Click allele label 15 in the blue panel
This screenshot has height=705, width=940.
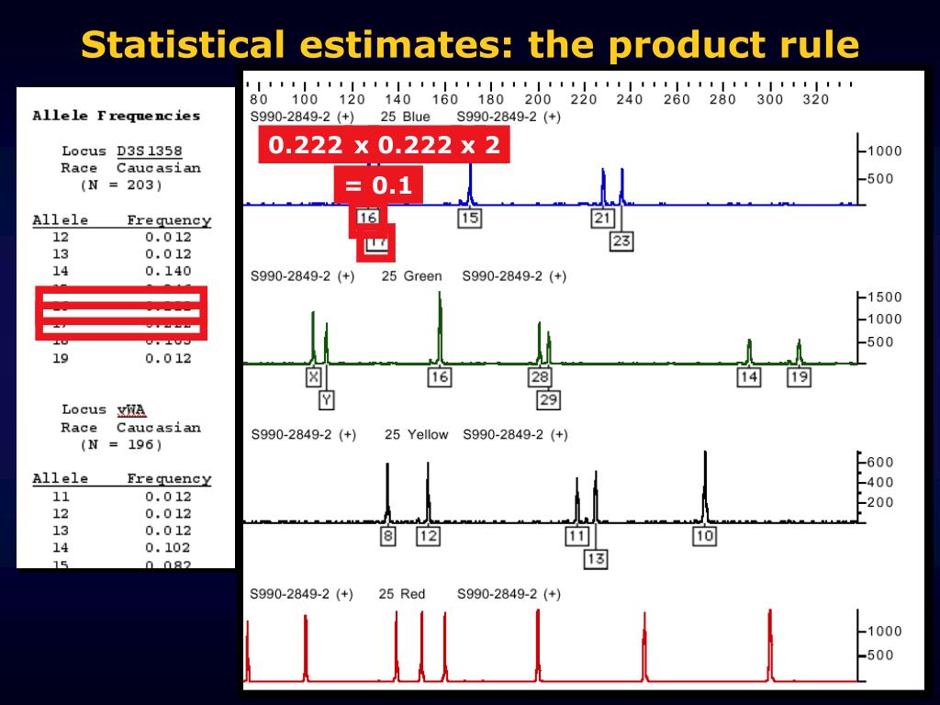[x=470, y=218]
